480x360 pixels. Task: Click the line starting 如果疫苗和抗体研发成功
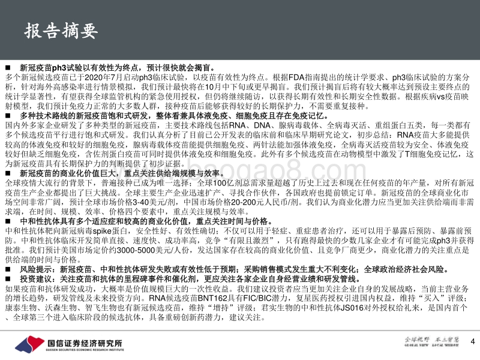pos(237,289)
